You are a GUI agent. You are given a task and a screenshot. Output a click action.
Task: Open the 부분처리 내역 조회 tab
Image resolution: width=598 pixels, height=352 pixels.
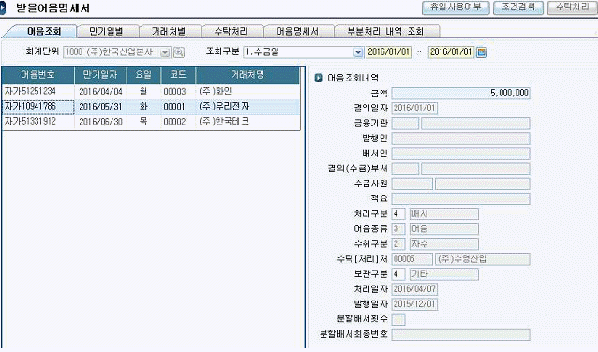tap(385, 31)
